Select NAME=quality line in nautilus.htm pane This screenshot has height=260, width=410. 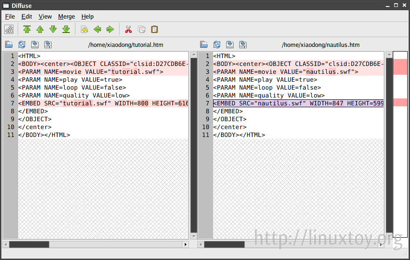click(298, 96)
